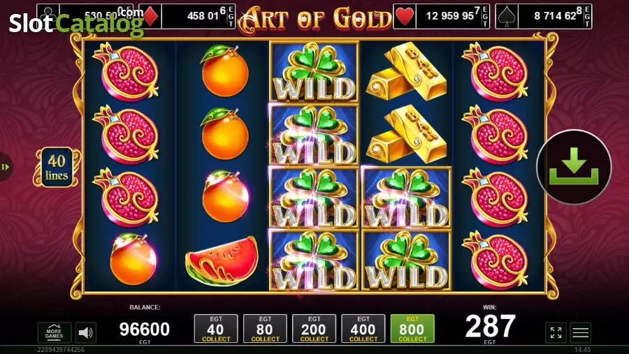Screen dimensions: 629x354
Task: Select the 80 collect bet button
Action: 265,329
